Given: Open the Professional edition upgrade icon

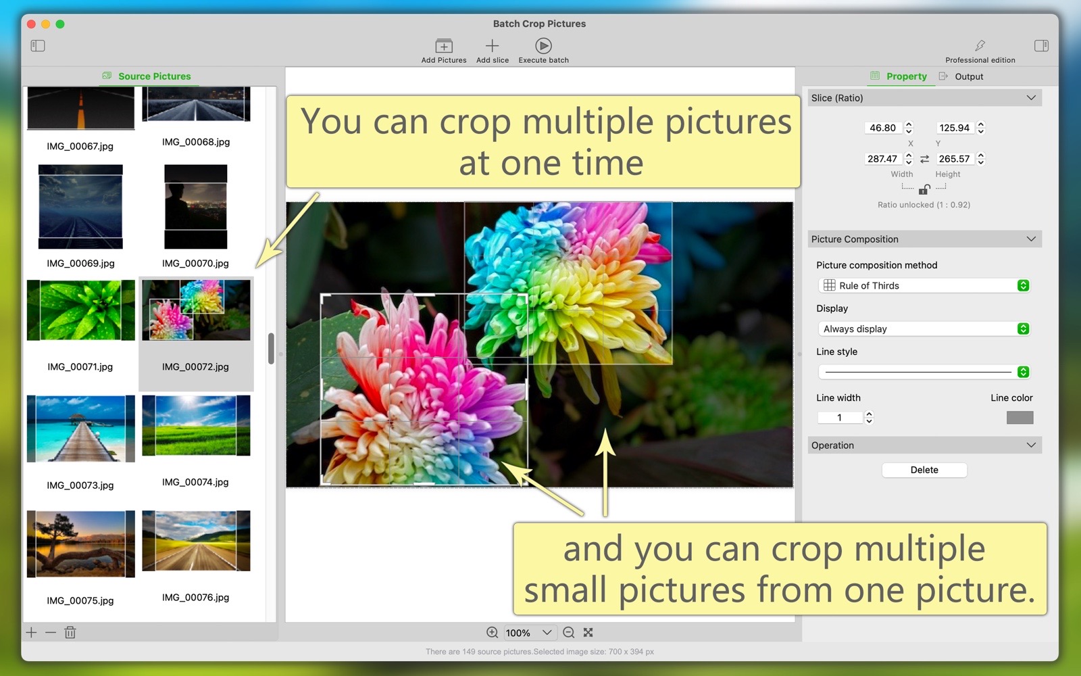Looking at the screenshot, I should [x=980, y=46].
